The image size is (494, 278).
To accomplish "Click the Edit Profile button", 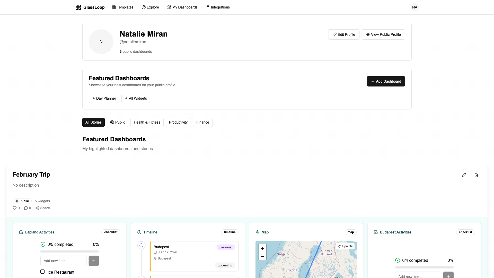I will coord(344,34).
